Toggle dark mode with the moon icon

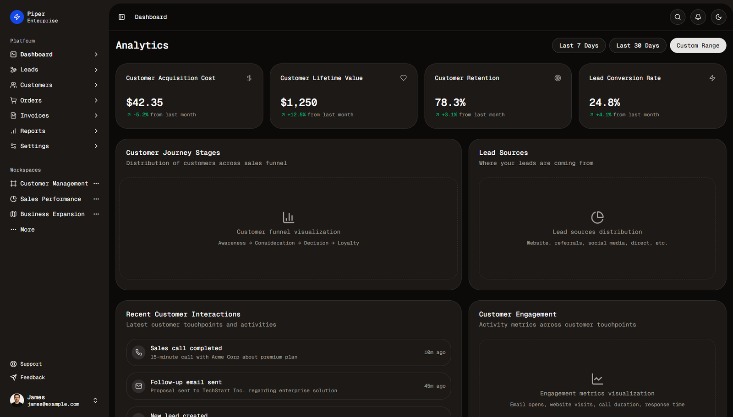pos(719,17)
